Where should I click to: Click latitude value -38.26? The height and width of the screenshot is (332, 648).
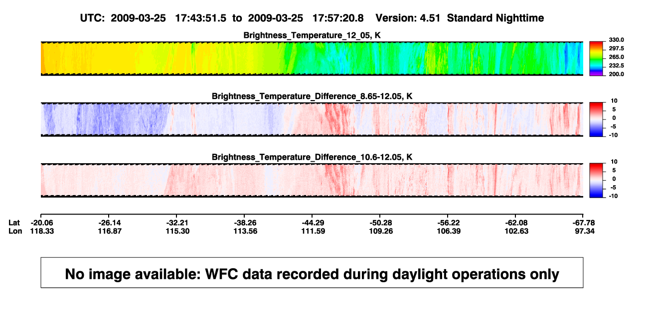[x=244, y=222]
